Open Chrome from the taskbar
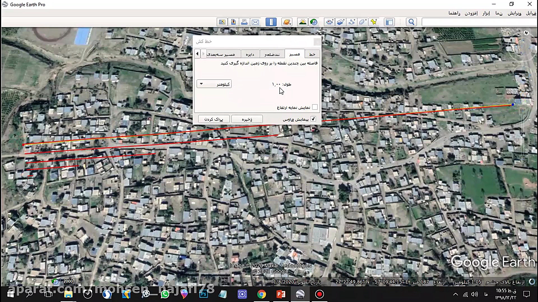 tap(262, 294)
